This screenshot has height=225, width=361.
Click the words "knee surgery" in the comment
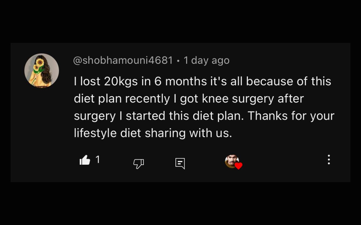(x=238, y=99)
